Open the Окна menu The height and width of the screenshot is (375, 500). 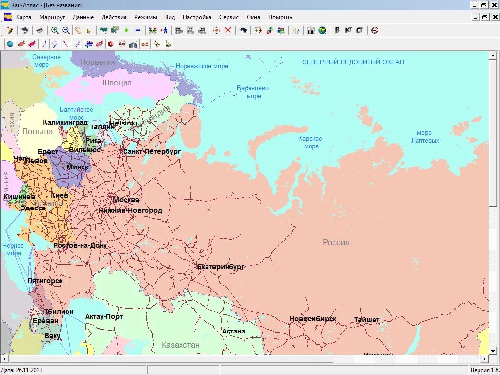click(253, 17)
